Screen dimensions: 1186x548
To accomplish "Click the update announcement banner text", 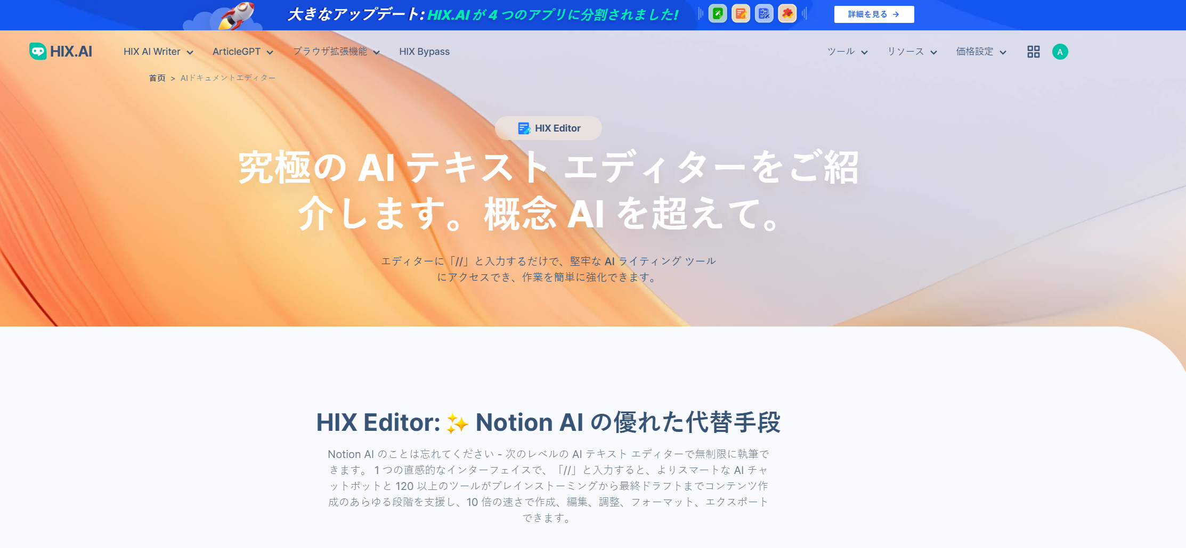I will tap(483, 14).
